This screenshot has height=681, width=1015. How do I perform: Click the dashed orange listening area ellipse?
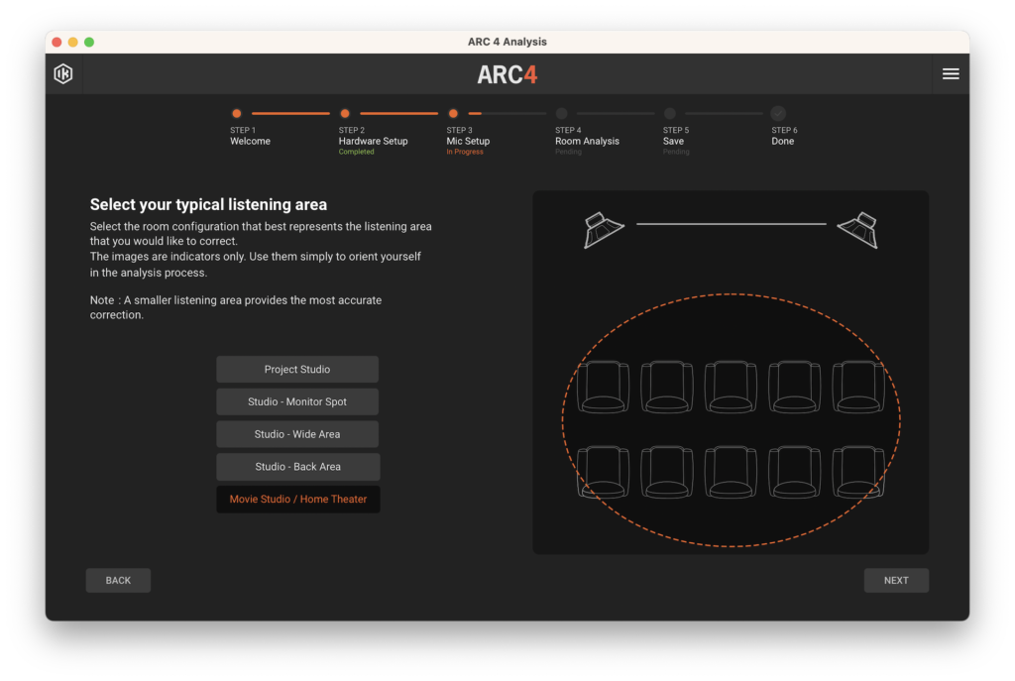coord(563,420)
